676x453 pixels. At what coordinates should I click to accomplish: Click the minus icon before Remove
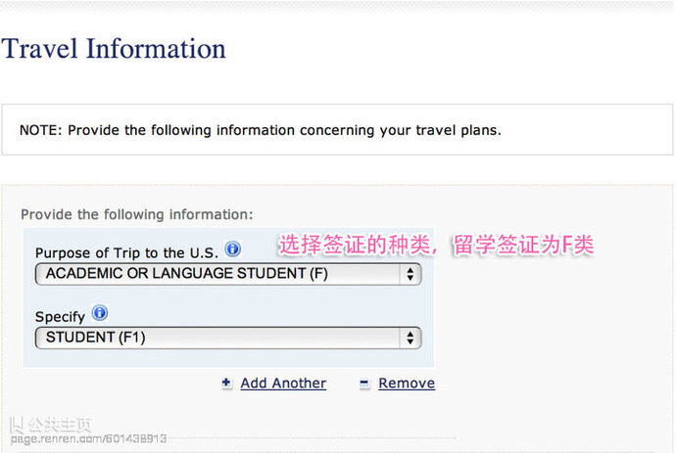click(x=364, y=383)
